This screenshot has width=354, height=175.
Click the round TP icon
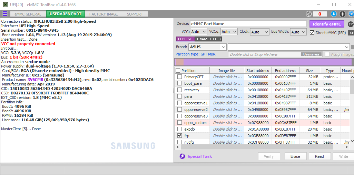(x=351, y=24)
